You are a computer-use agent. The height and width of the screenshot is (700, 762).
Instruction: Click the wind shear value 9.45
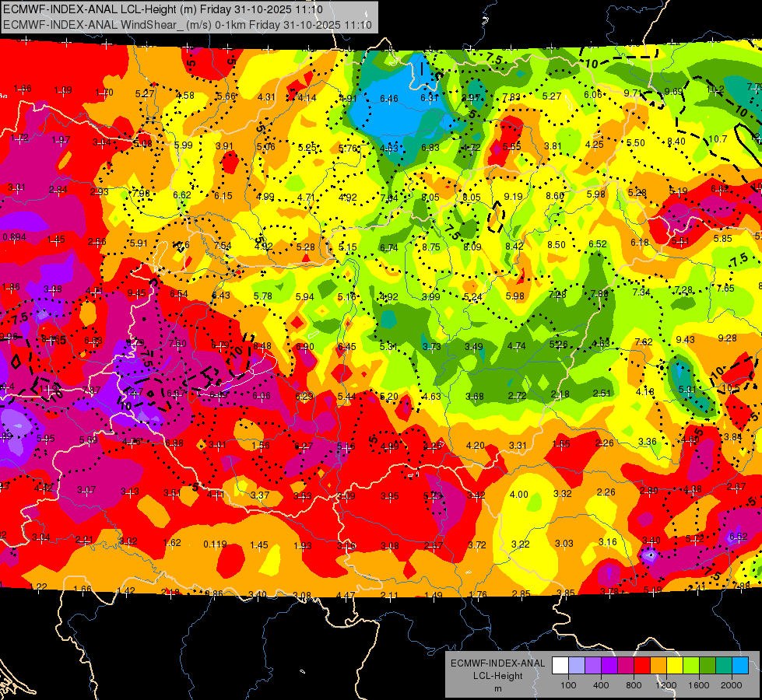coord(136,293)
